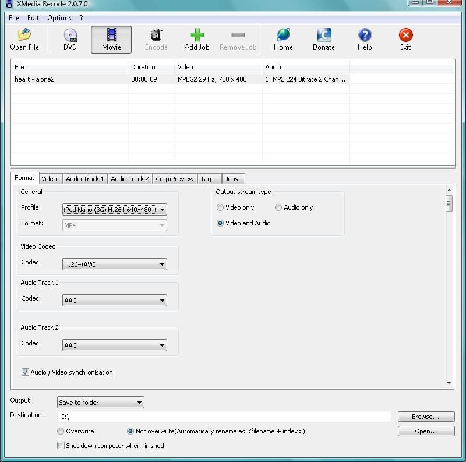Open the Donate page icon
This screenshot has height=462, width=466.
(323, 38)
